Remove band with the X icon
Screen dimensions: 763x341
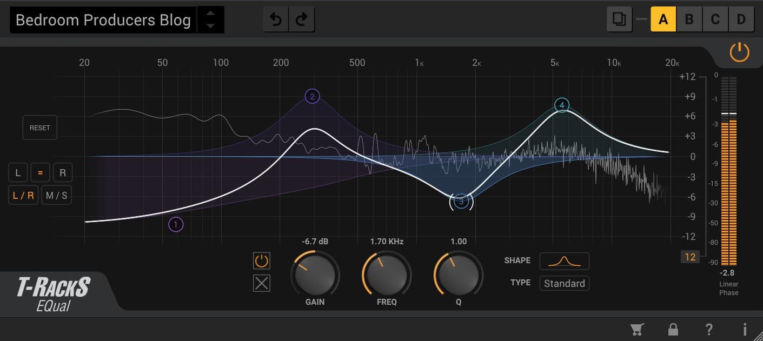click(262, 283)
